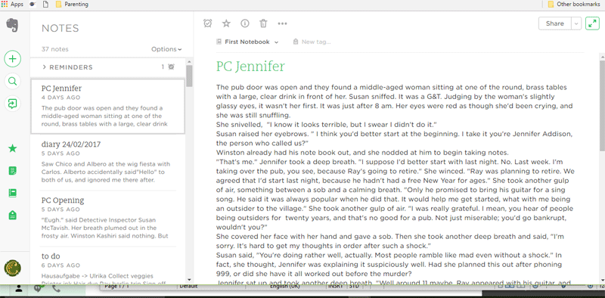Expand note to full screen
This screenshot has width=605, height=298.
[592, 23]
